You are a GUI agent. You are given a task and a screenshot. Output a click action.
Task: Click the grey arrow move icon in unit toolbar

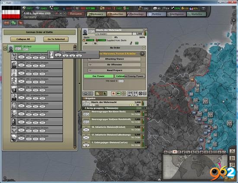tap(85, 93)
